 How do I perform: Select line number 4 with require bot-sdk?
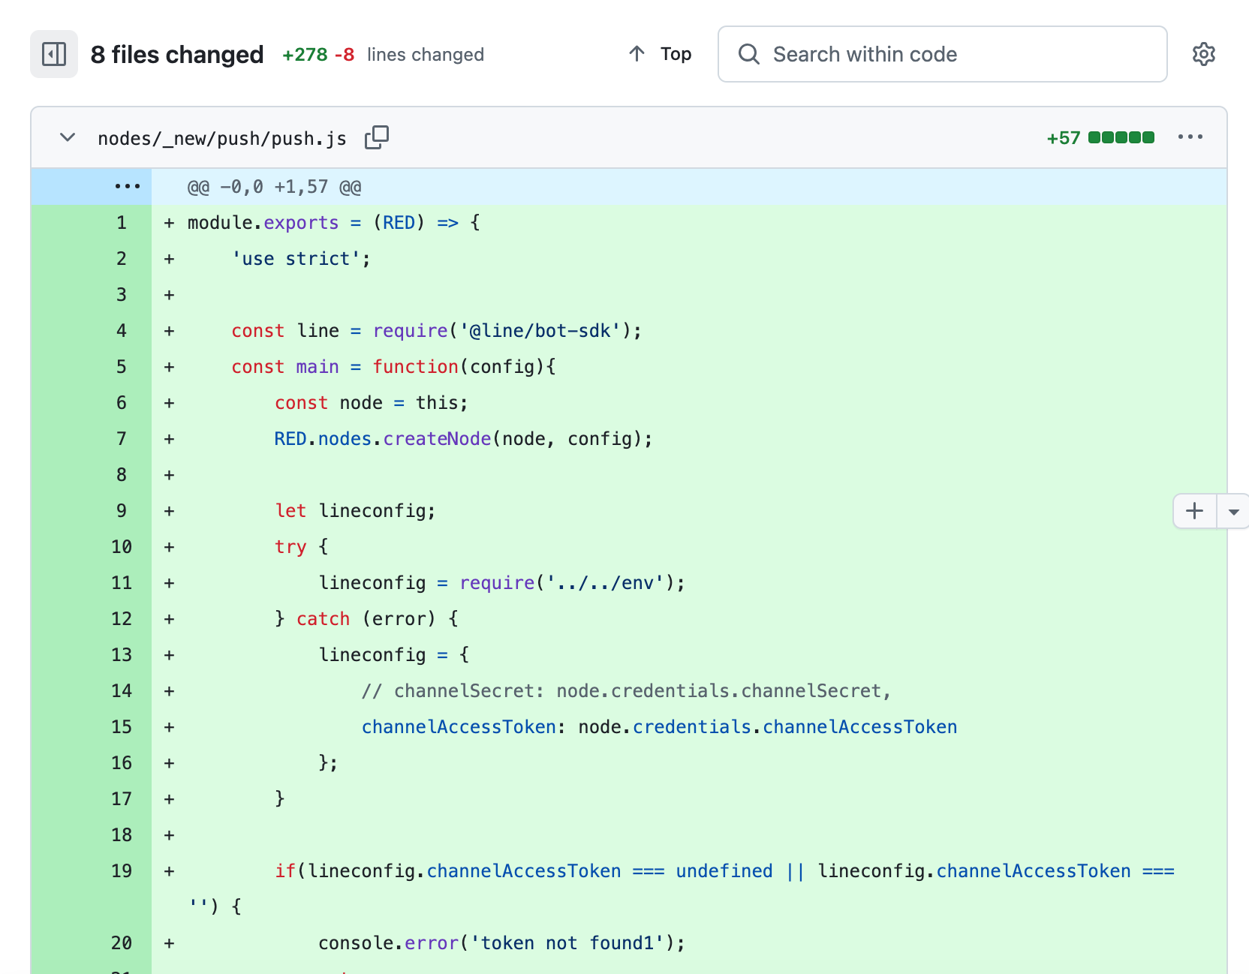click(x=122, y=331)
